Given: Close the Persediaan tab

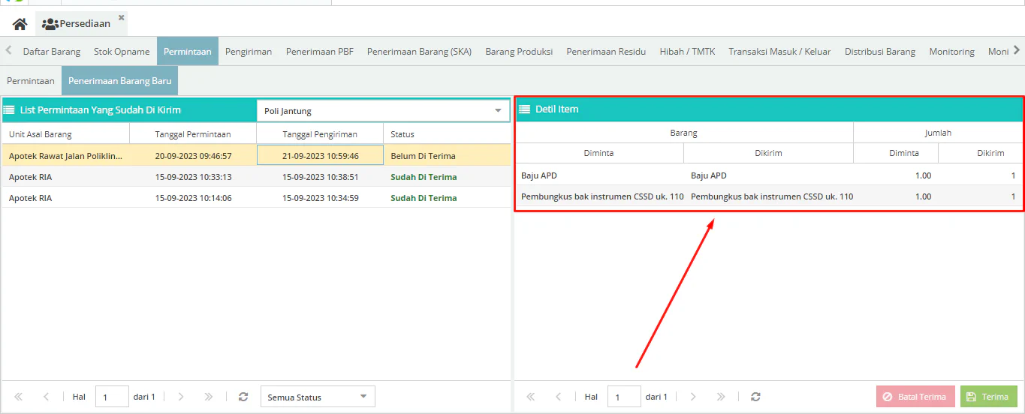Looking at the screenshot, I should click(x=121, y=17).
